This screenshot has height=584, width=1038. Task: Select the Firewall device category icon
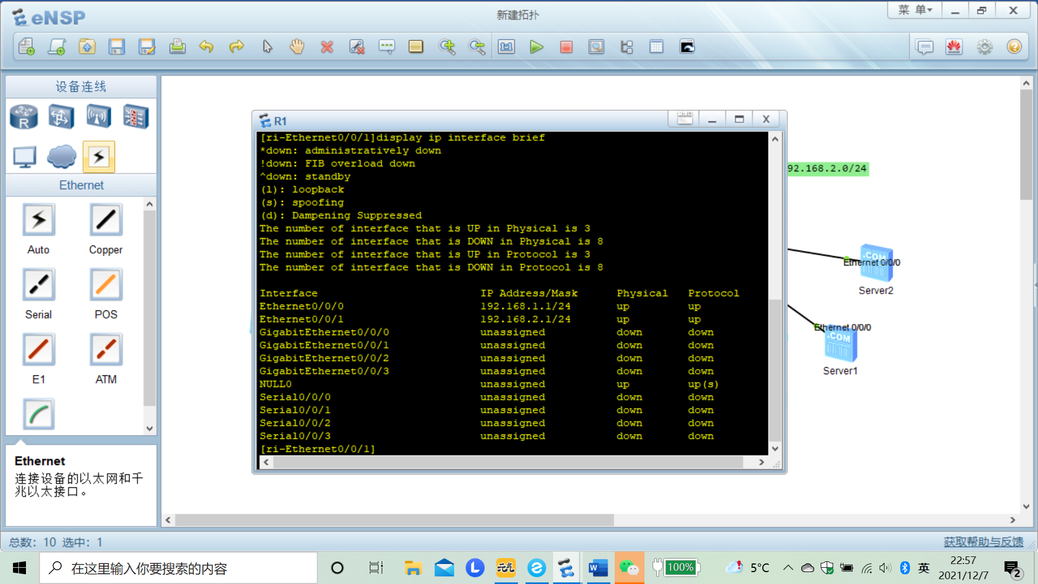click(x=135, y=116)
